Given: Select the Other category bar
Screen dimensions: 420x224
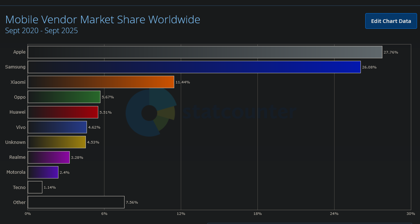Looking at the screenshot, I should click(x=76, y=202).
